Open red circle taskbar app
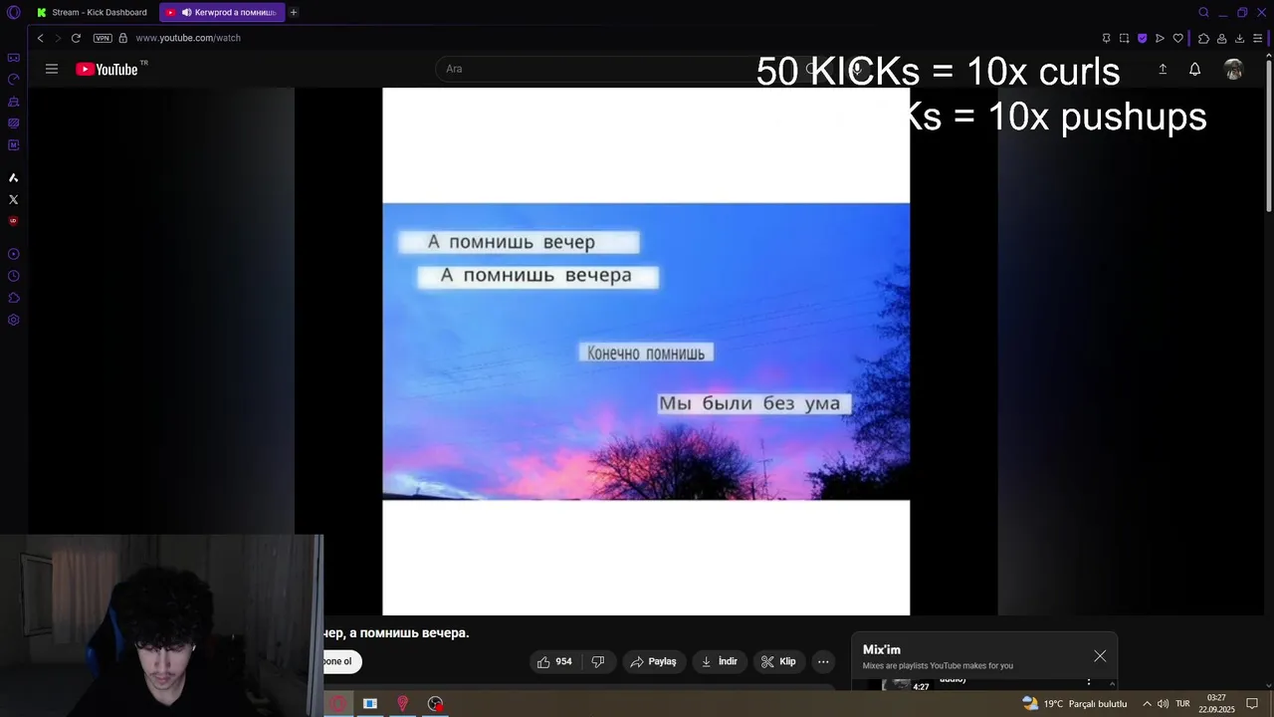 [x=337, y=703]
